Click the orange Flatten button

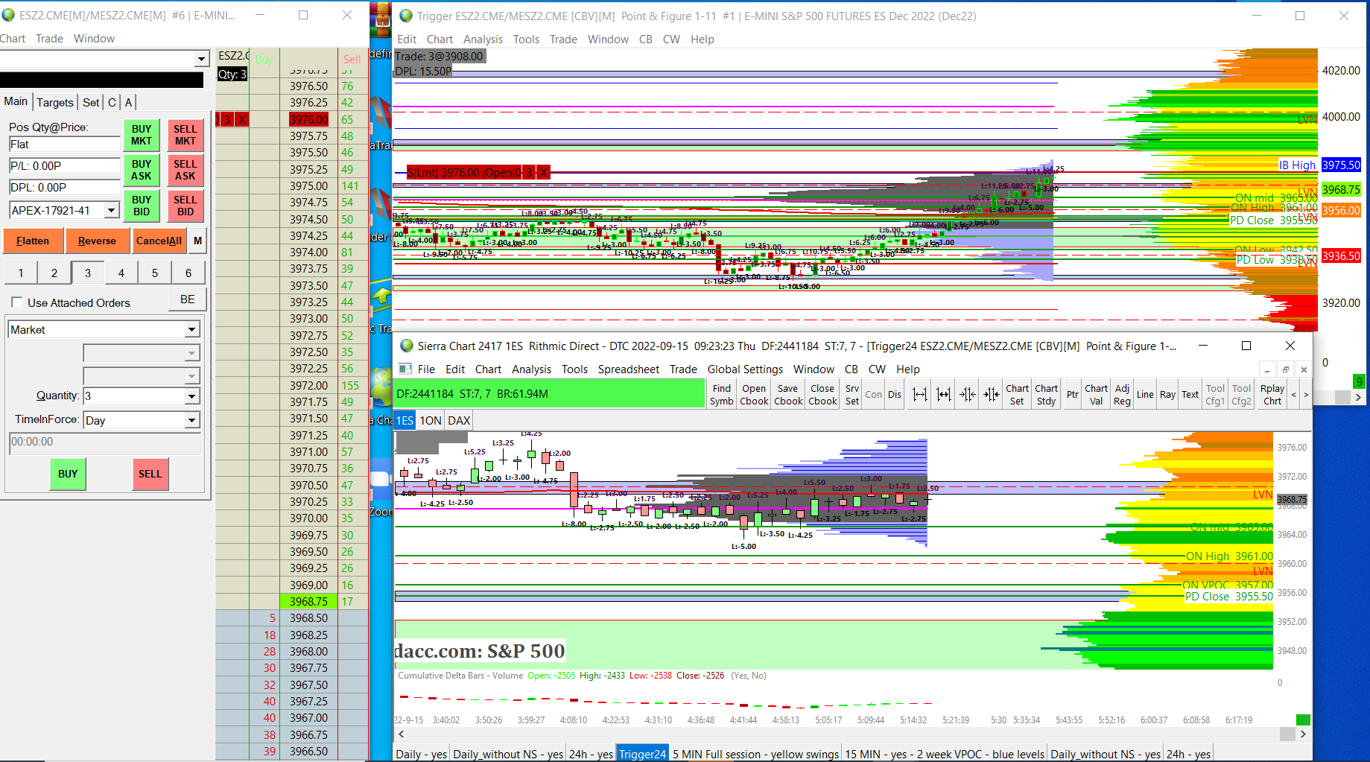tap(33, 241)
